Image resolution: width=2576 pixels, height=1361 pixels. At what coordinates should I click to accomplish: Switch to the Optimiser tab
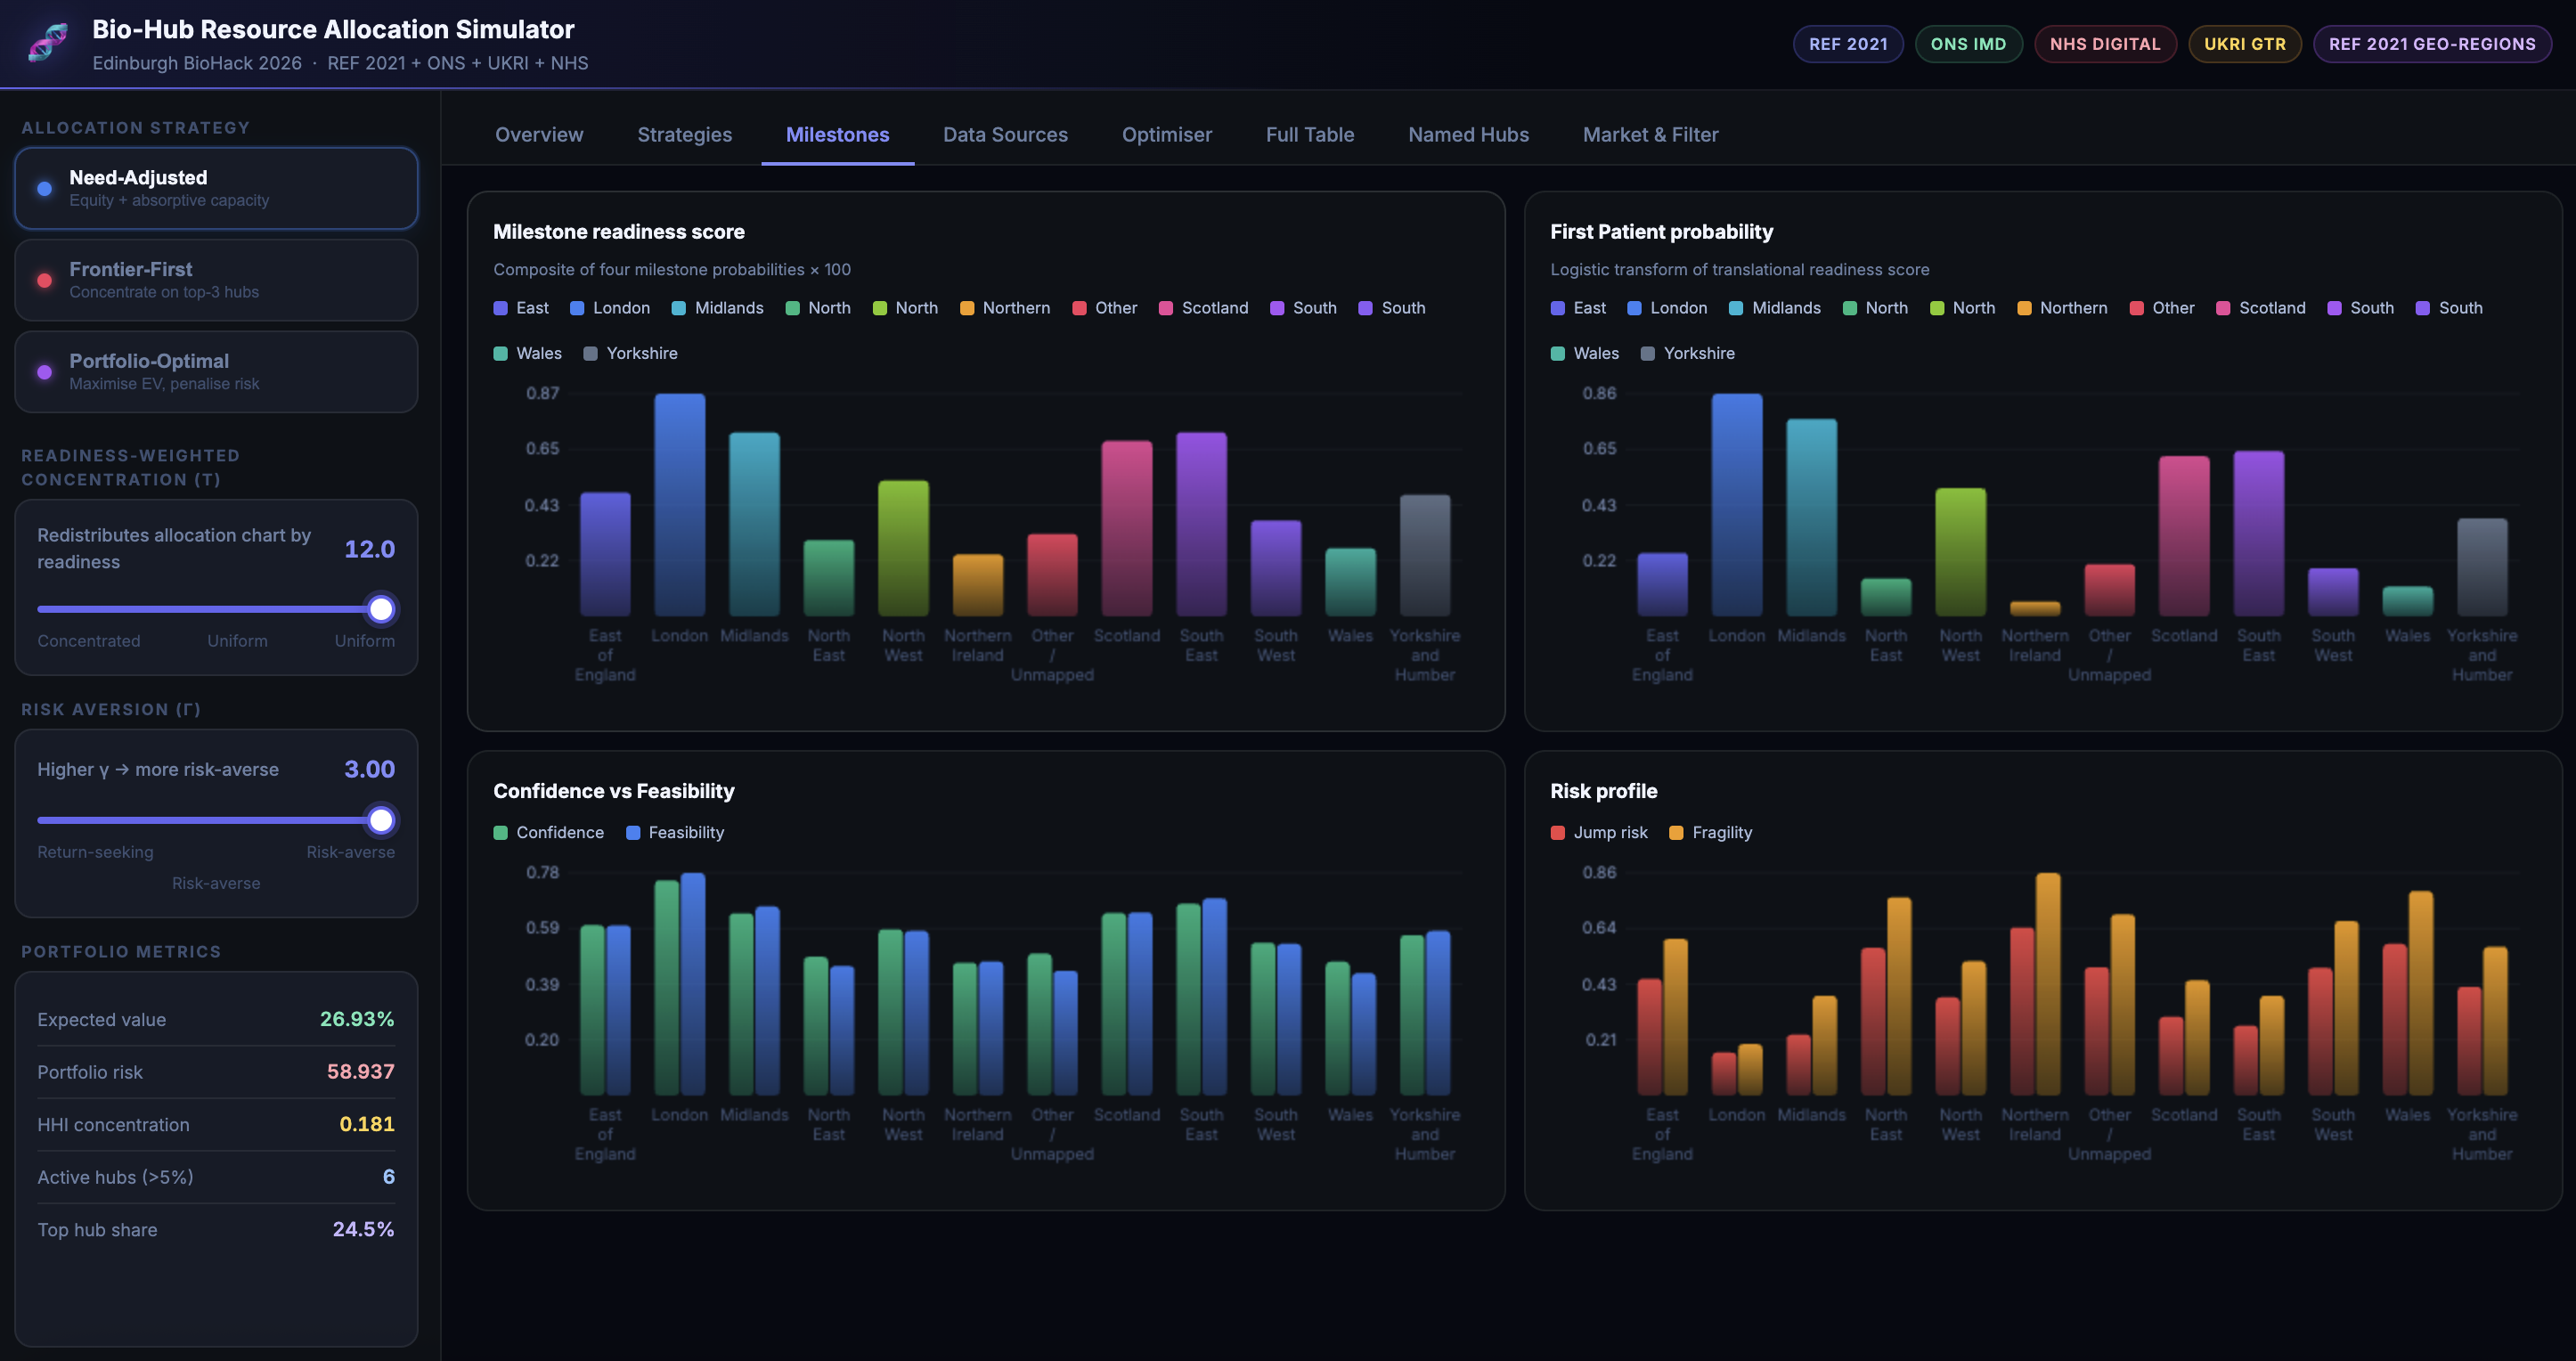(x=1166, y=134)
